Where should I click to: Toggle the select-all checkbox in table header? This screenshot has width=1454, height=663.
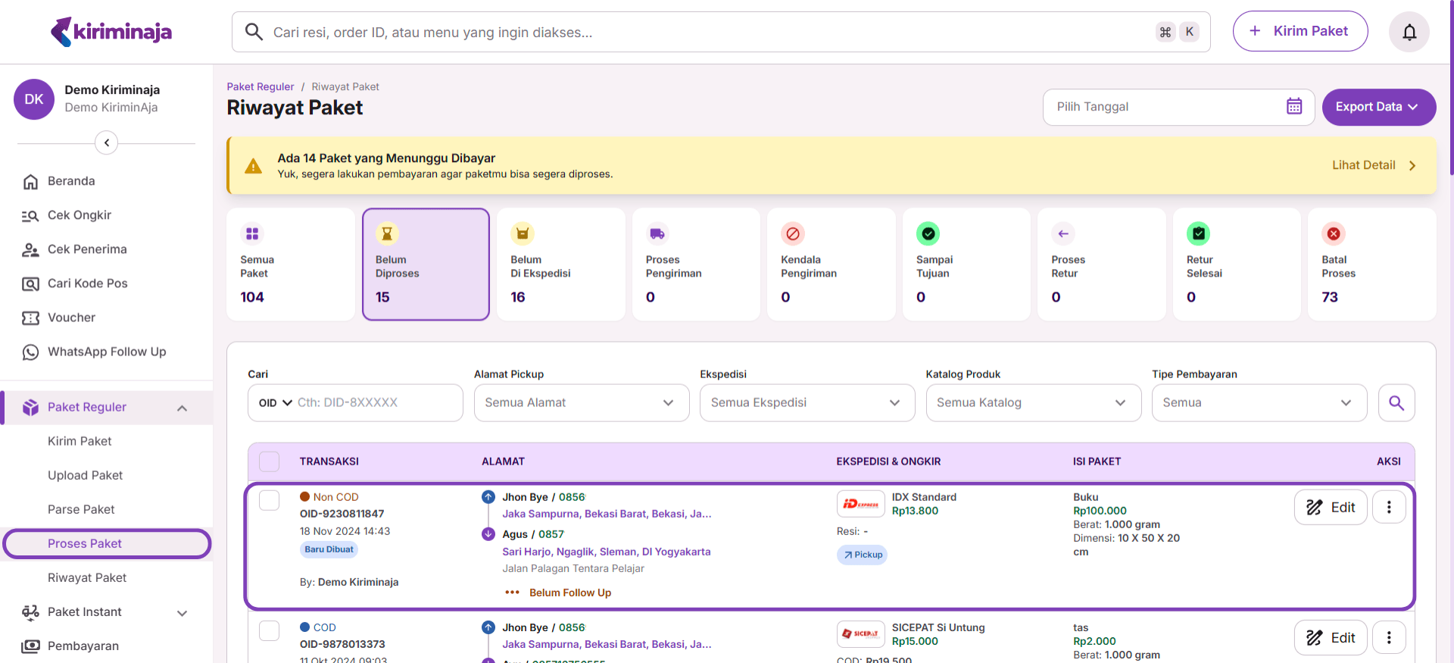[x=269, y=461]
